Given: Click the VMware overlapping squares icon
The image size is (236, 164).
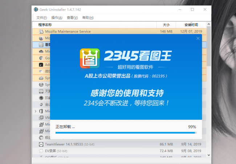Looking at the screenshot, I should (41, 118).
